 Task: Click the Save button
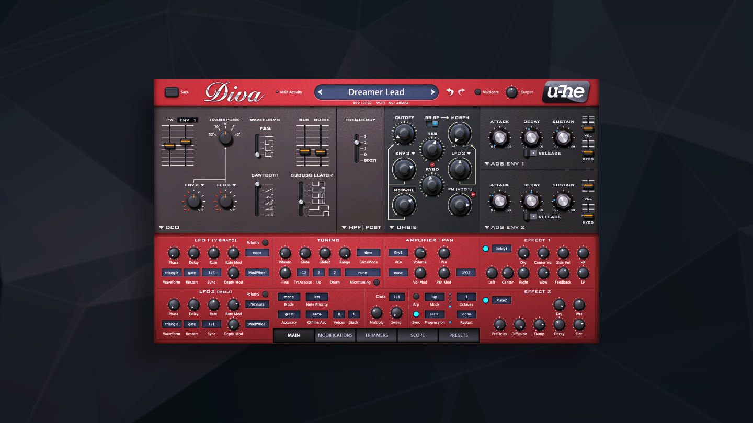172,92
